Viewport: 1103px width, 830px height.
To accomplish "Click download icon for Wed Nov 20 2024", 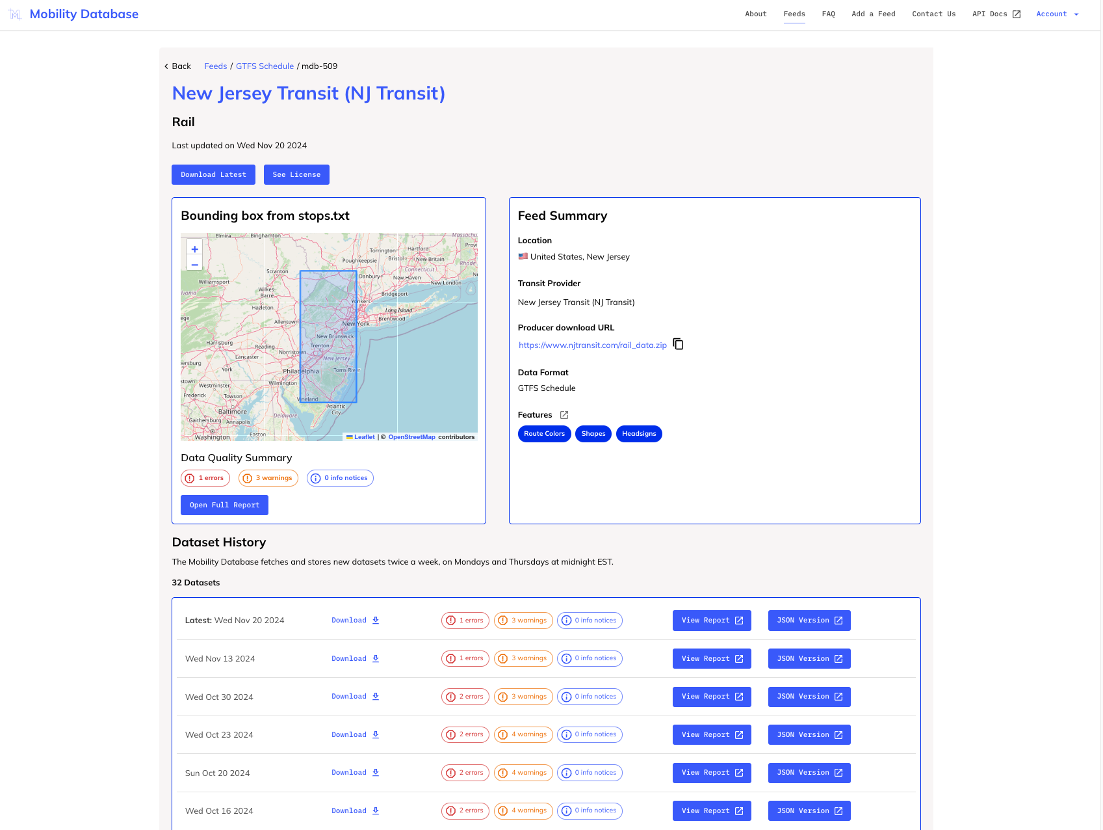I will (x=376, y=621).
